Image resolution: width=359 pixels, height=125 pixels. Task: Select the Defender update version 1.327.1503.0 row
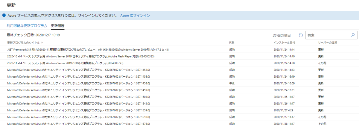[180, 97]
